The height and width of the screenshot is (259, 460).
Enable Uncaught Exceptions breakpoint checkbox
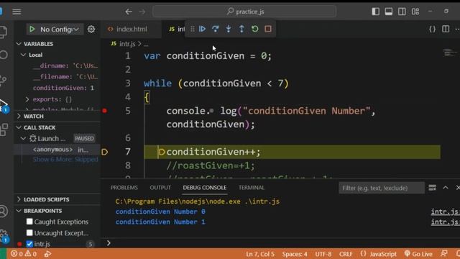click(x=29, y=232)
